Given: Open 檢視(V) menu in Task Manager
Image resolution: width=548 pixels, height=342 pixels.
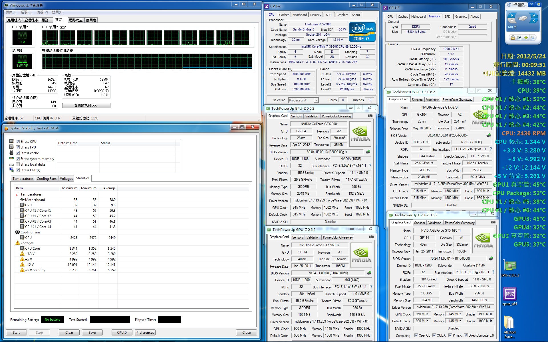Looking at the screenshot, I should [42, 12].
